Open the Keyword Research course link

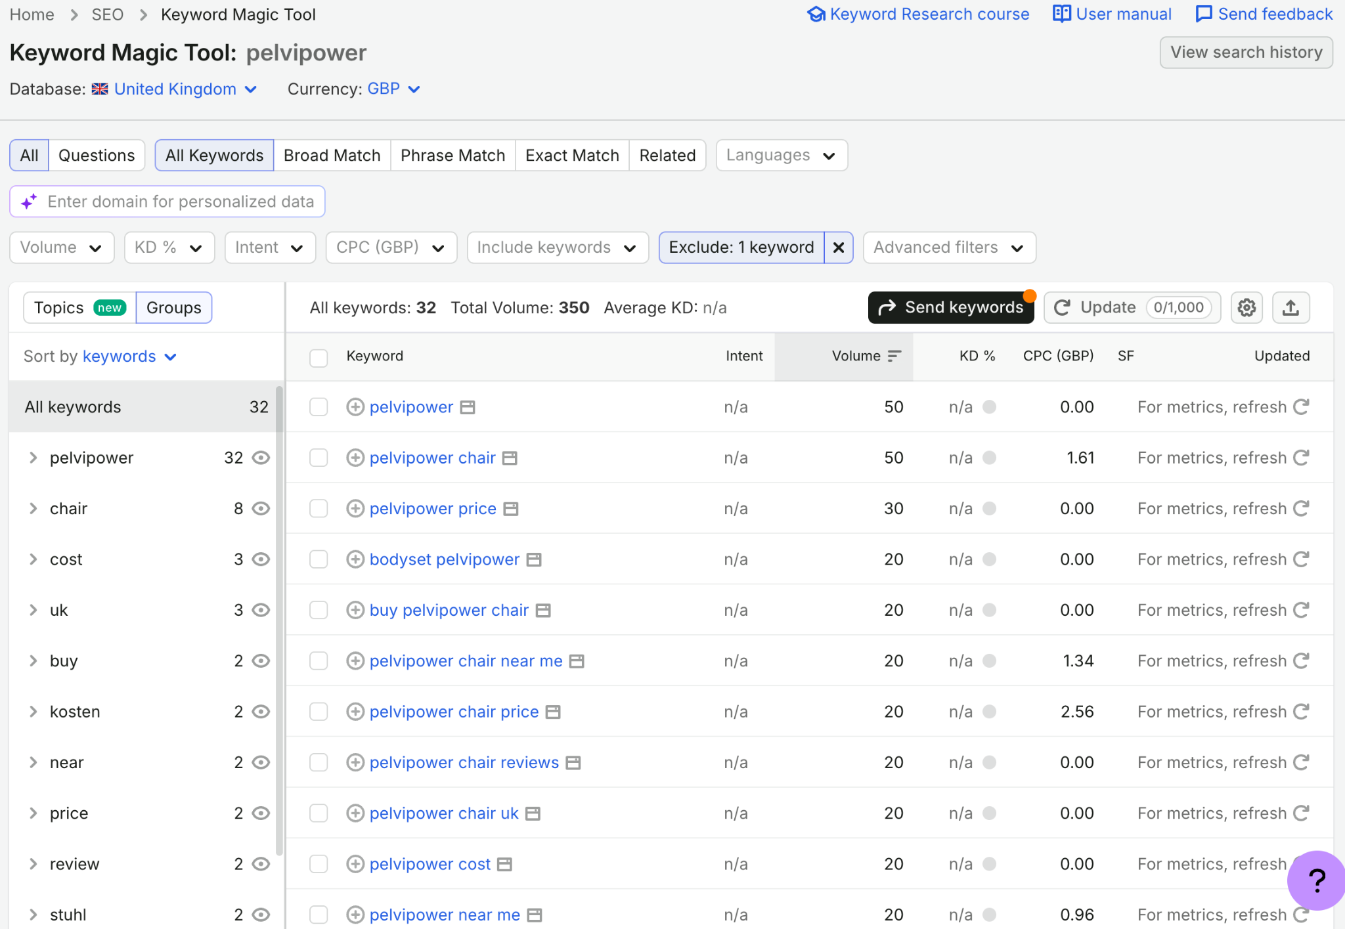click(x=918, y=14)
